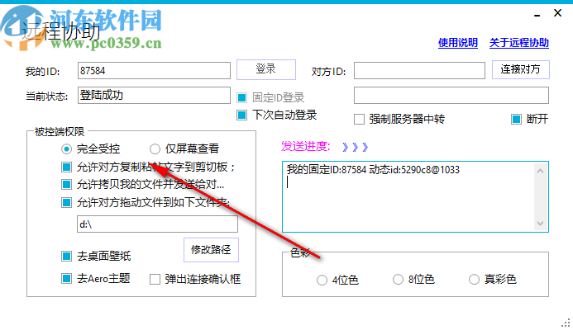The height and width of the screenshot is (330, 573).
Task: Click the 登录 login button
Action: 266,69
